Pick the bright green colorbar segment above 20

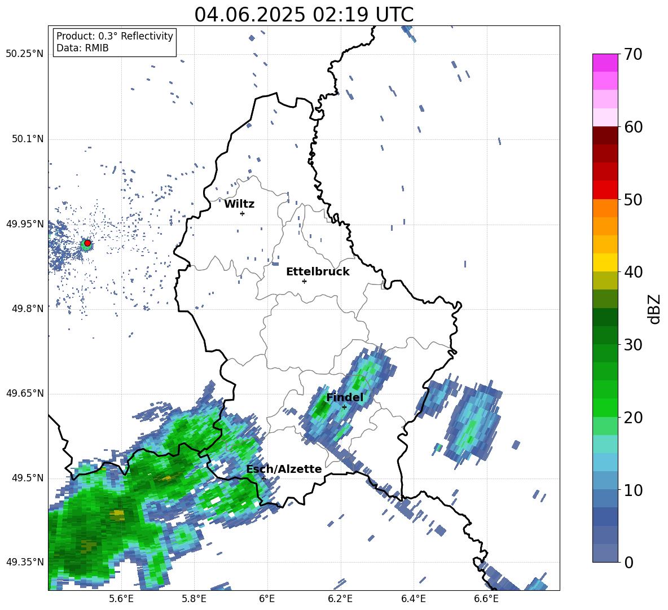click(x=605, y=408)
